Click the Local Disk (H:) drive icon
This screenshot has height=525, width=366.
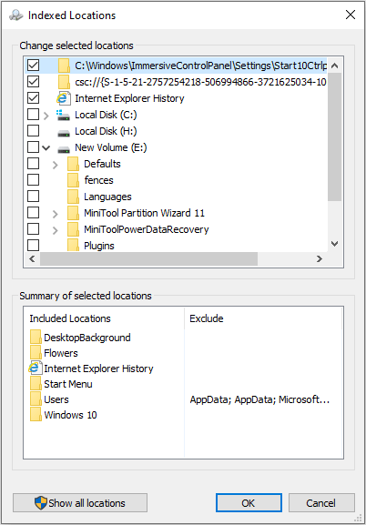64,132
